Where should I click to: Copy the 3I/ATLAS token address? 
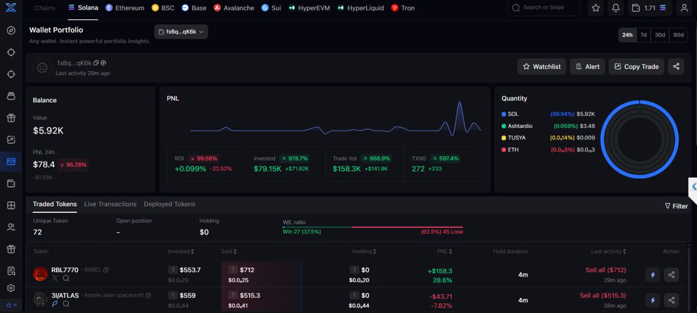pos(148,296)
